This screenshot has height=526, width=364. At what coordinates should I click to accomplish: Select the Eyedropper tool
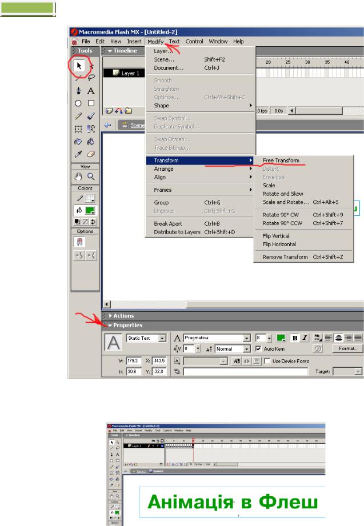point(78,154)
